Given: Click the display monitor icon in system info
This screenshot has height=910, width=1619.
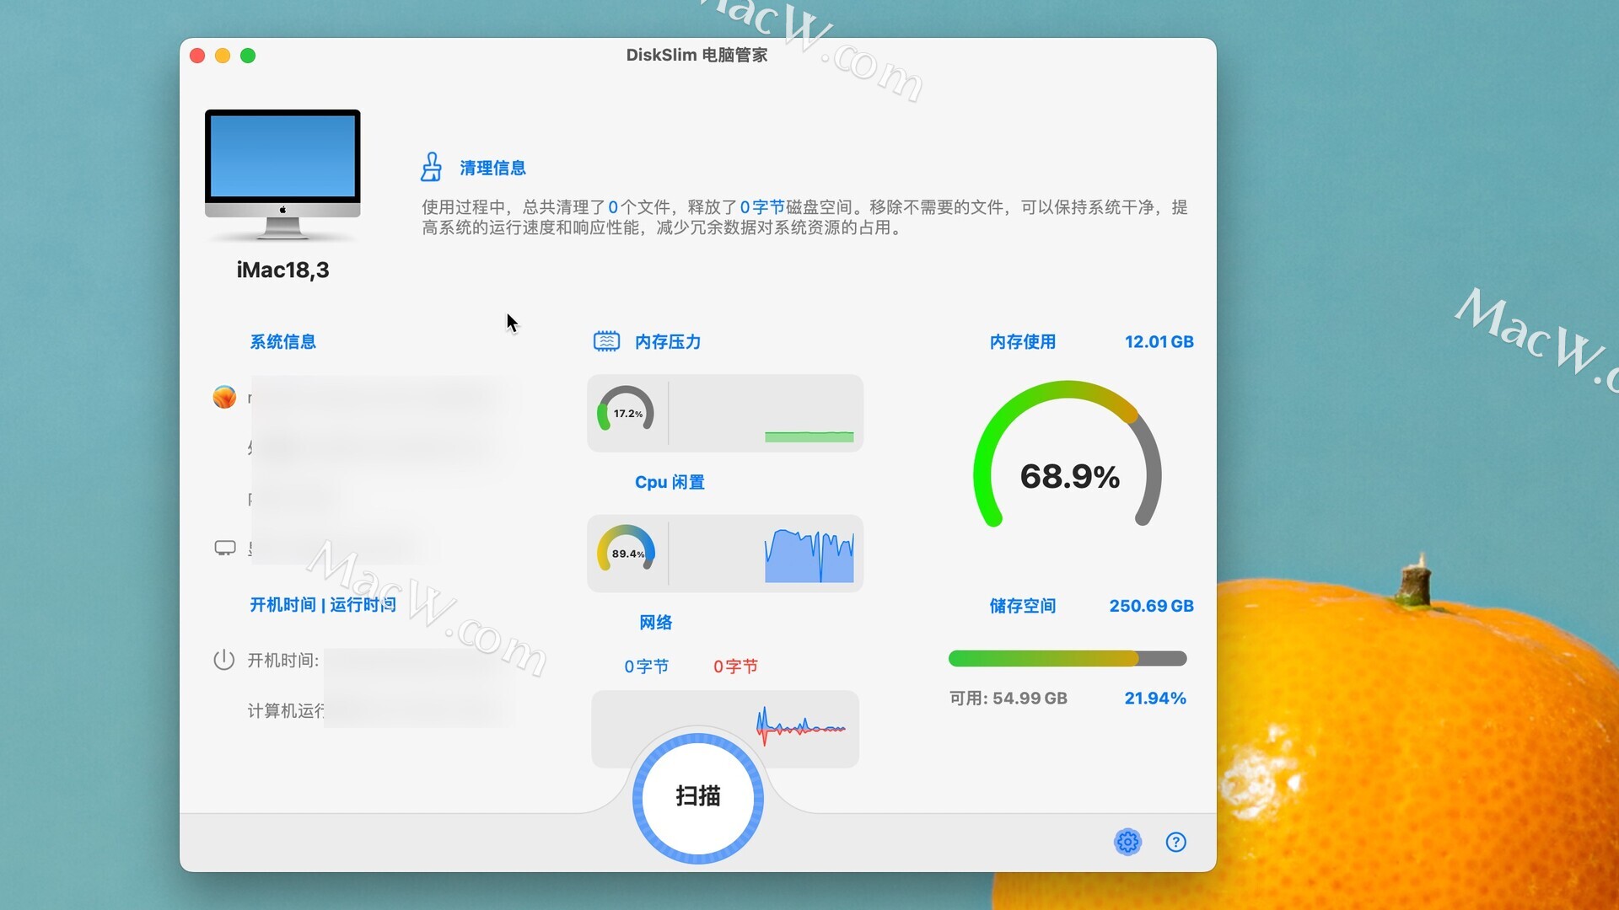Looking at the screenshot, I should point(225,549).
